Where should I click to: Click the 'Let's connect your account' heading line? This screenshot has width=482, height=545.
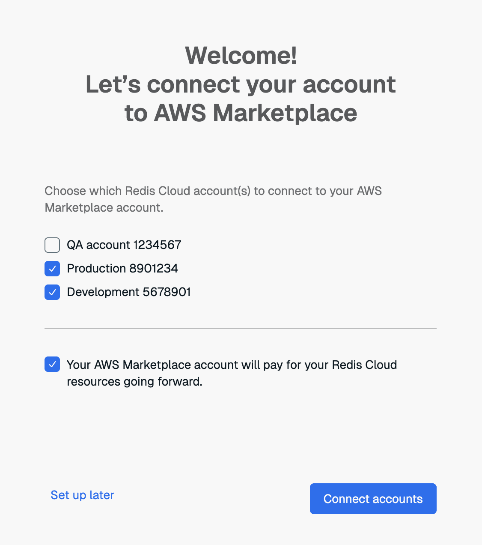241,84
